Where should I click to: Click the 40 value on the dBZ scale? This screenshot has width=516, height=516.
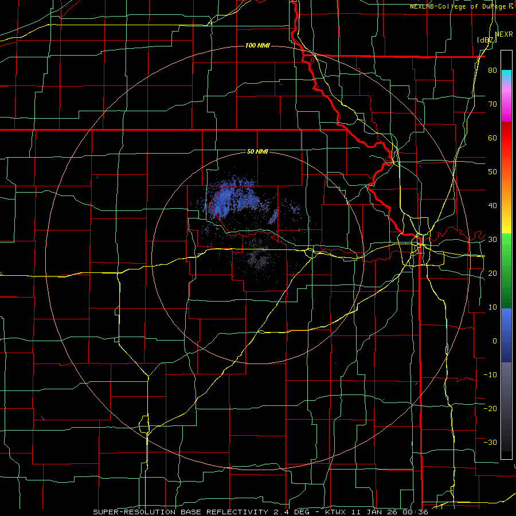492,206
